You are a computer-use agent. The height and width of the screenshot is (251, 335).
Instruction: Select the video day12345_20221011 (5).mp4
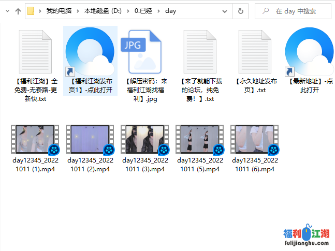click(200, 140)
